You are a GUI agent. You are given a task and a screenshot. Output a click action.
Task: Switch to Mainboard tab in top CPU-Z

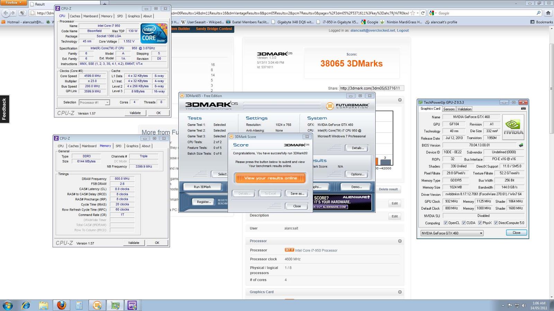click(91, 16)
